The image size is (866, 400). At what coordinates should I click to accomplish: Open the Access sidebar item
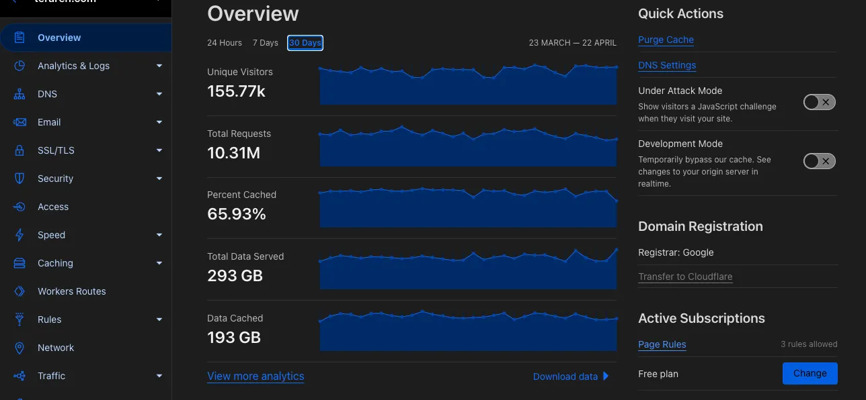53,207
